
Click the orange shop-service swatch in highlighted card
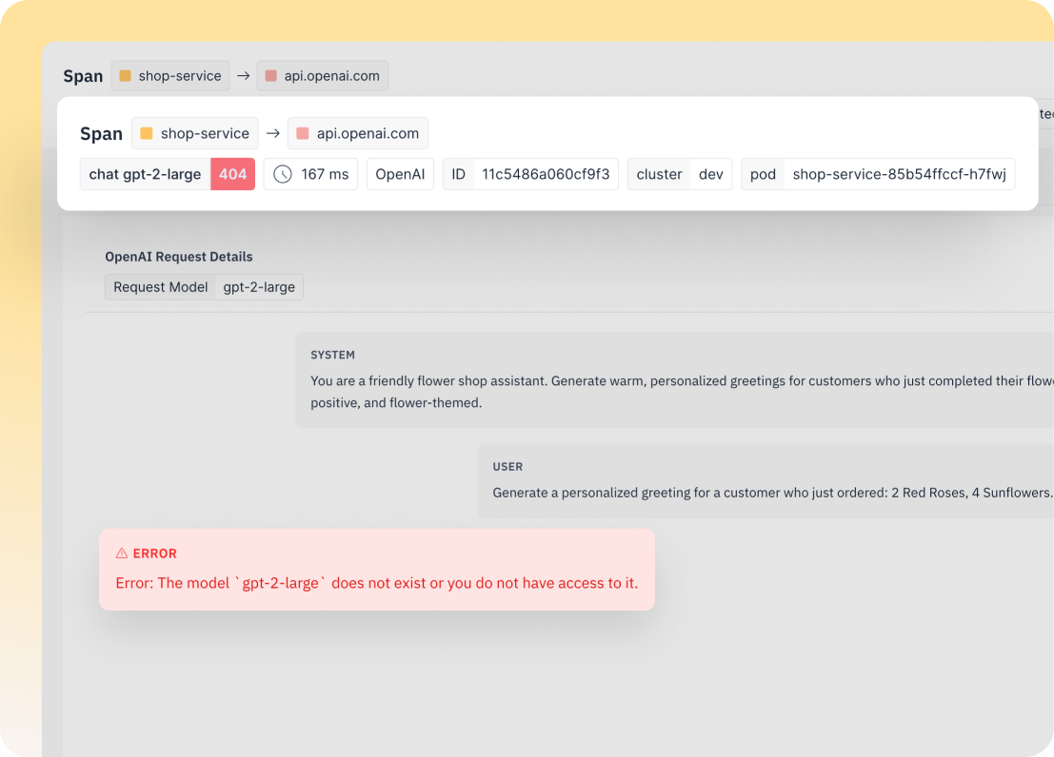point(146,134)
